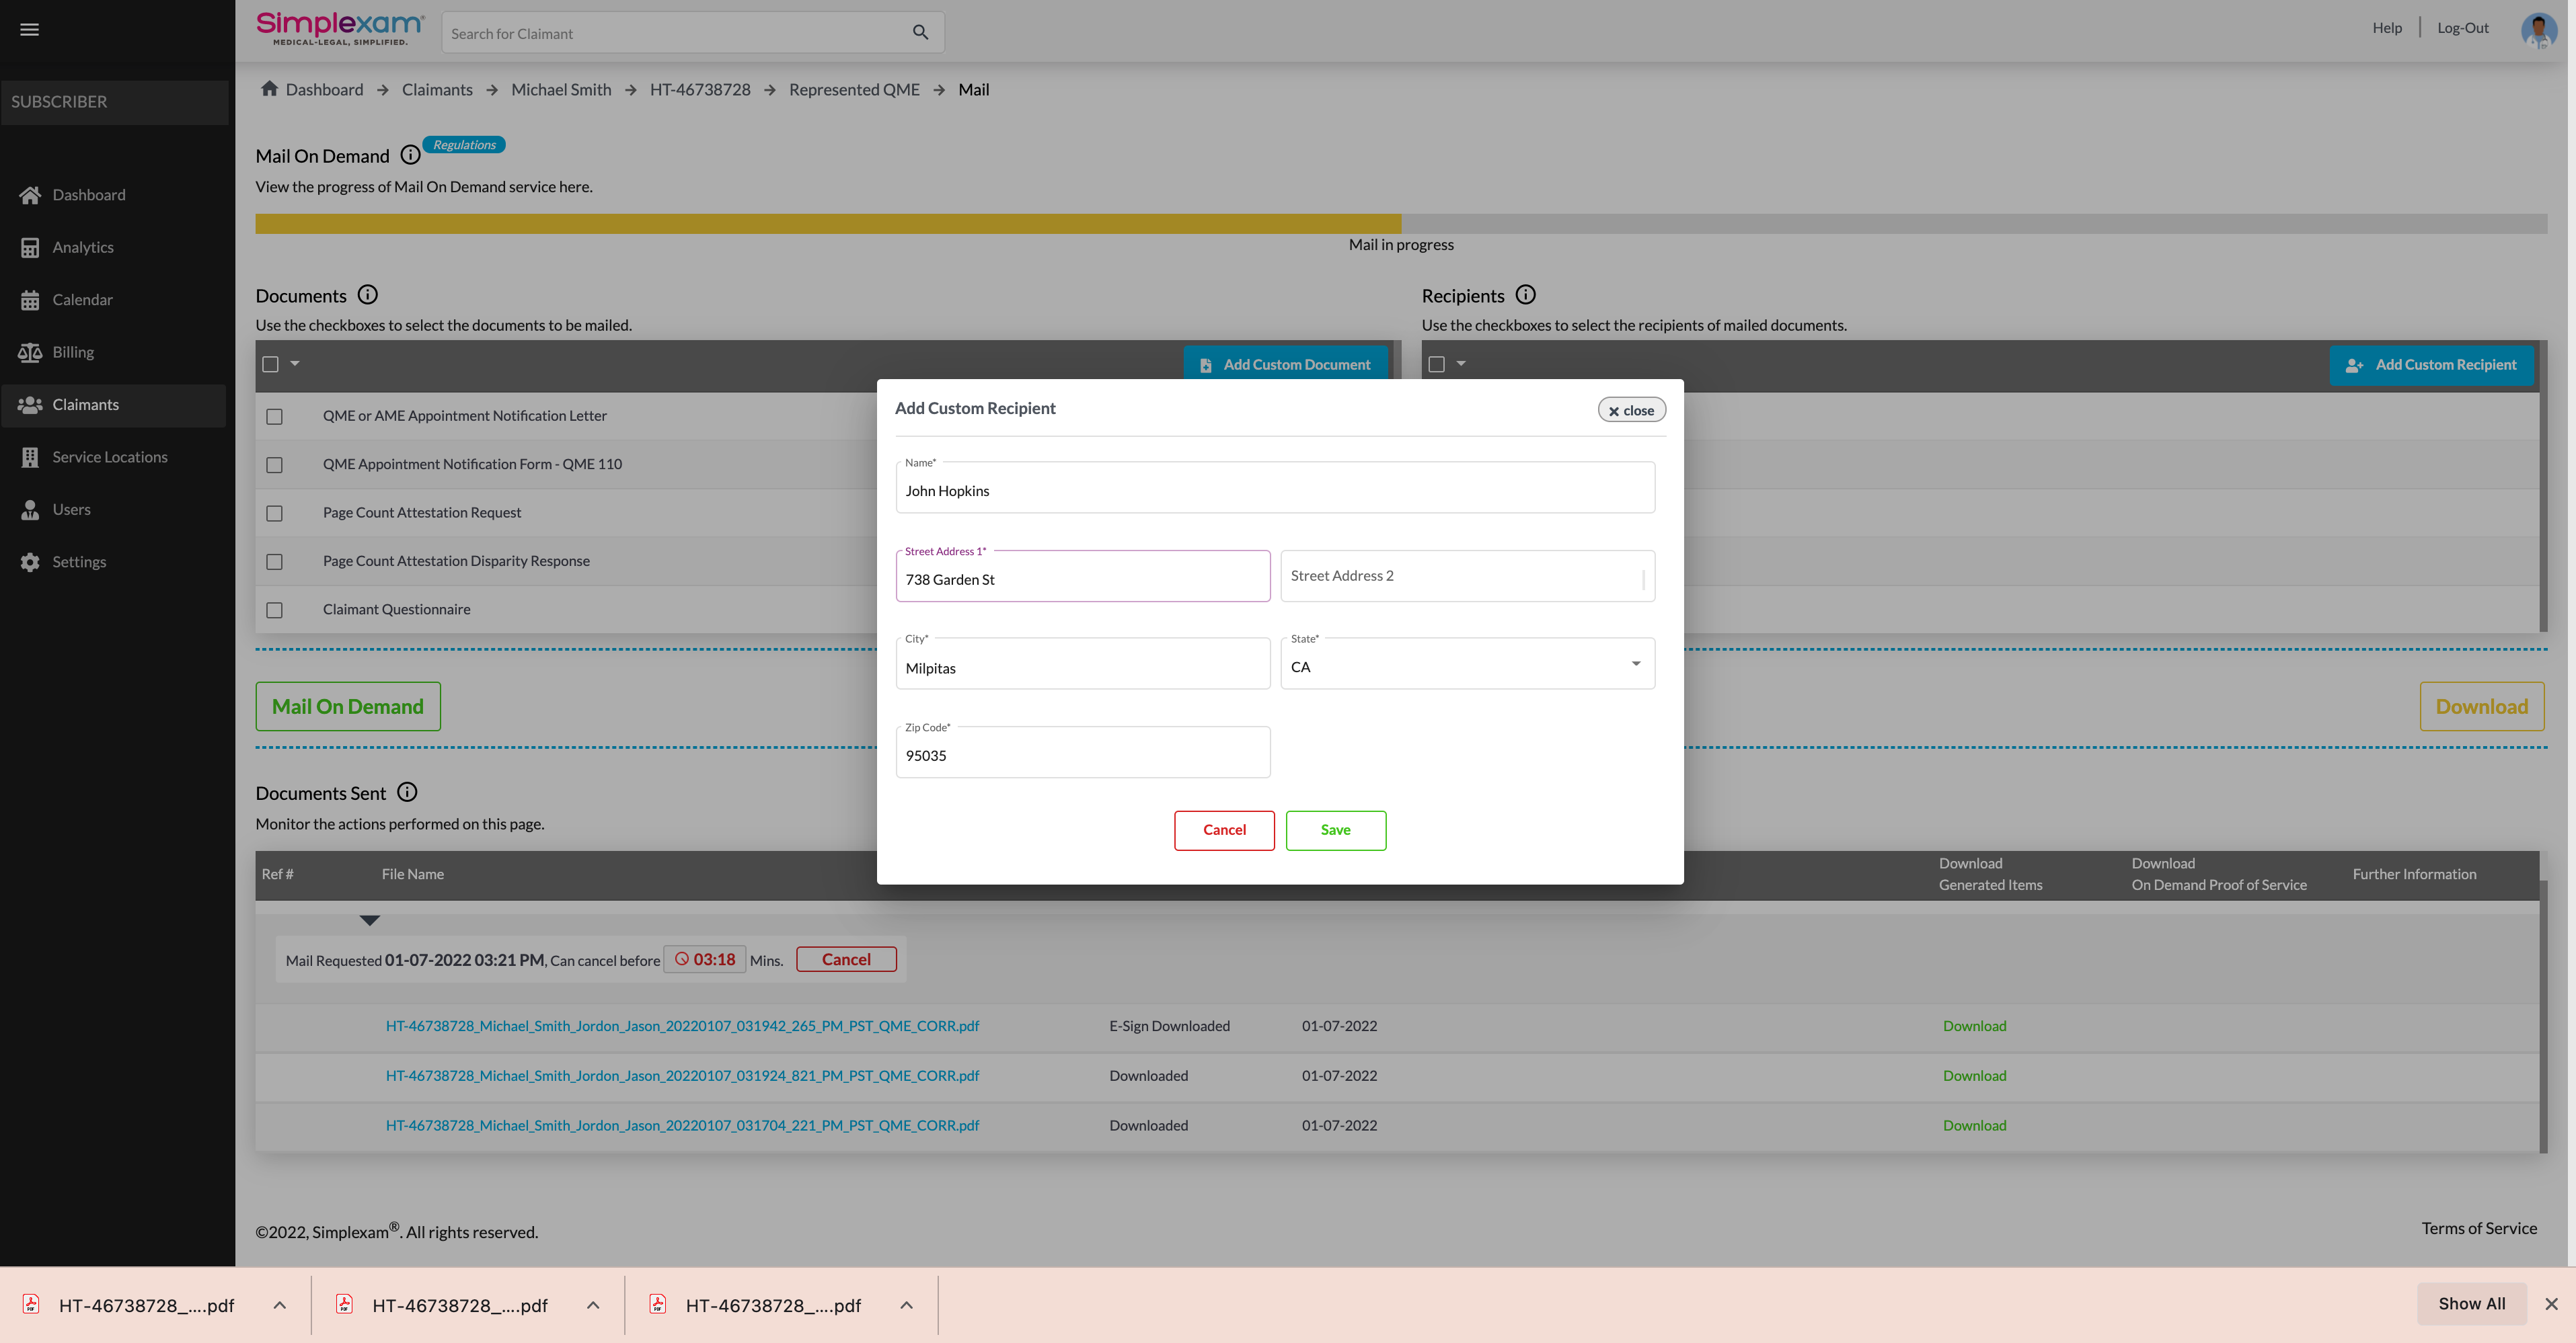Toggle select-all checkbox in Recipients header
Image resolution: width=2576 pixels, height=1343 pixels.
tap(1437, 364)
